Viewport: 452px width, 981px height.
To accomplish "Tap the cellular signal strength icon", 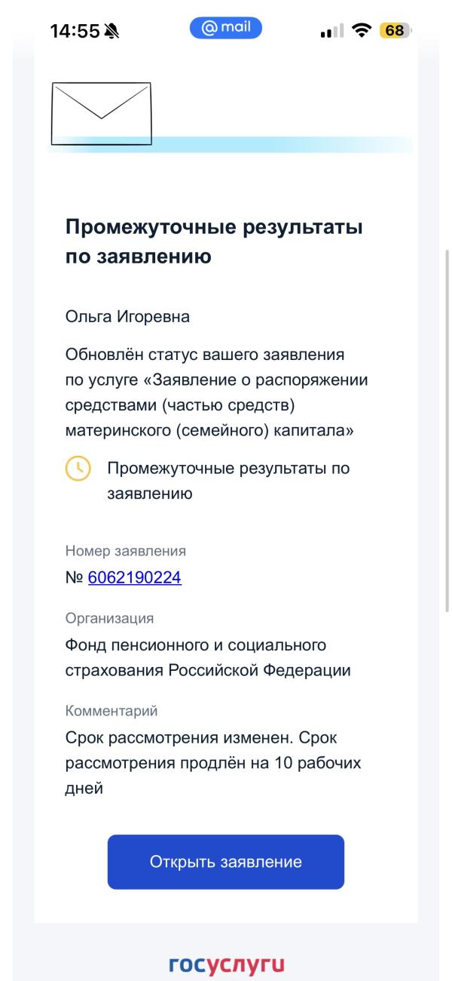I will coord(331,31).
